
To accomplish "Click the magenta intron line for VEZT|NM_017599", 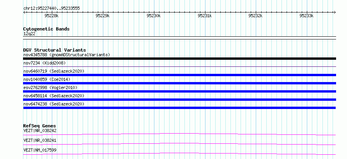I will pos(179,154).
